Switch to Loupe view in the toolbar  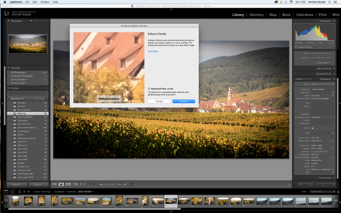click(x=62, y=185)
